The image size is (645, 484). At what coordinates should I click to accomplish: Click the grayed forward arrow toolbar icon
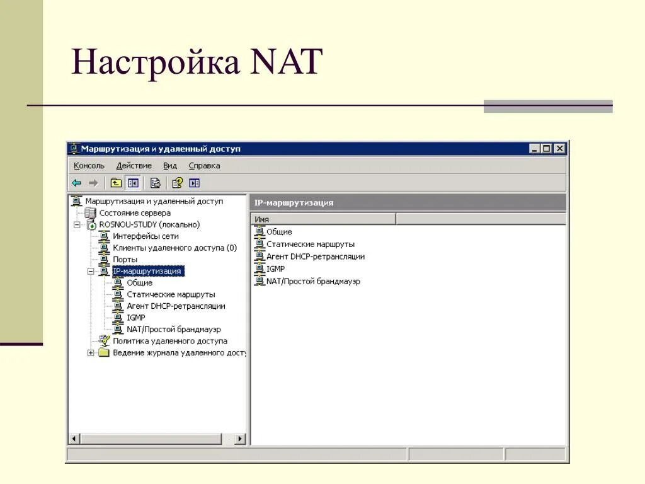[x=93, y=183]
